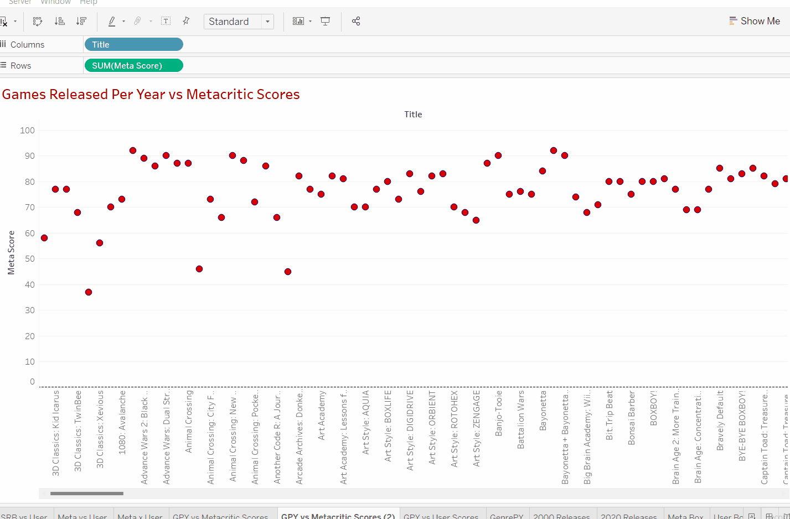The width and height of the screenshot is (790, 519).
Task: Select the Title pill on Columns shelf
Action: (133, 44)
